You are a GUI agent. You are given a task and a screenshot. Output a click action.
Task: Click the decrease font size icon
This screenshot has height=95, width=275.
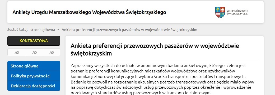click(x=52, y=52)
